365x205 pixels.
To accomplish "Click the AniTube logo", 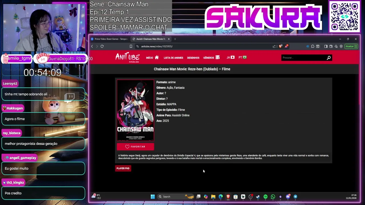I will click(x=127, y=57).
